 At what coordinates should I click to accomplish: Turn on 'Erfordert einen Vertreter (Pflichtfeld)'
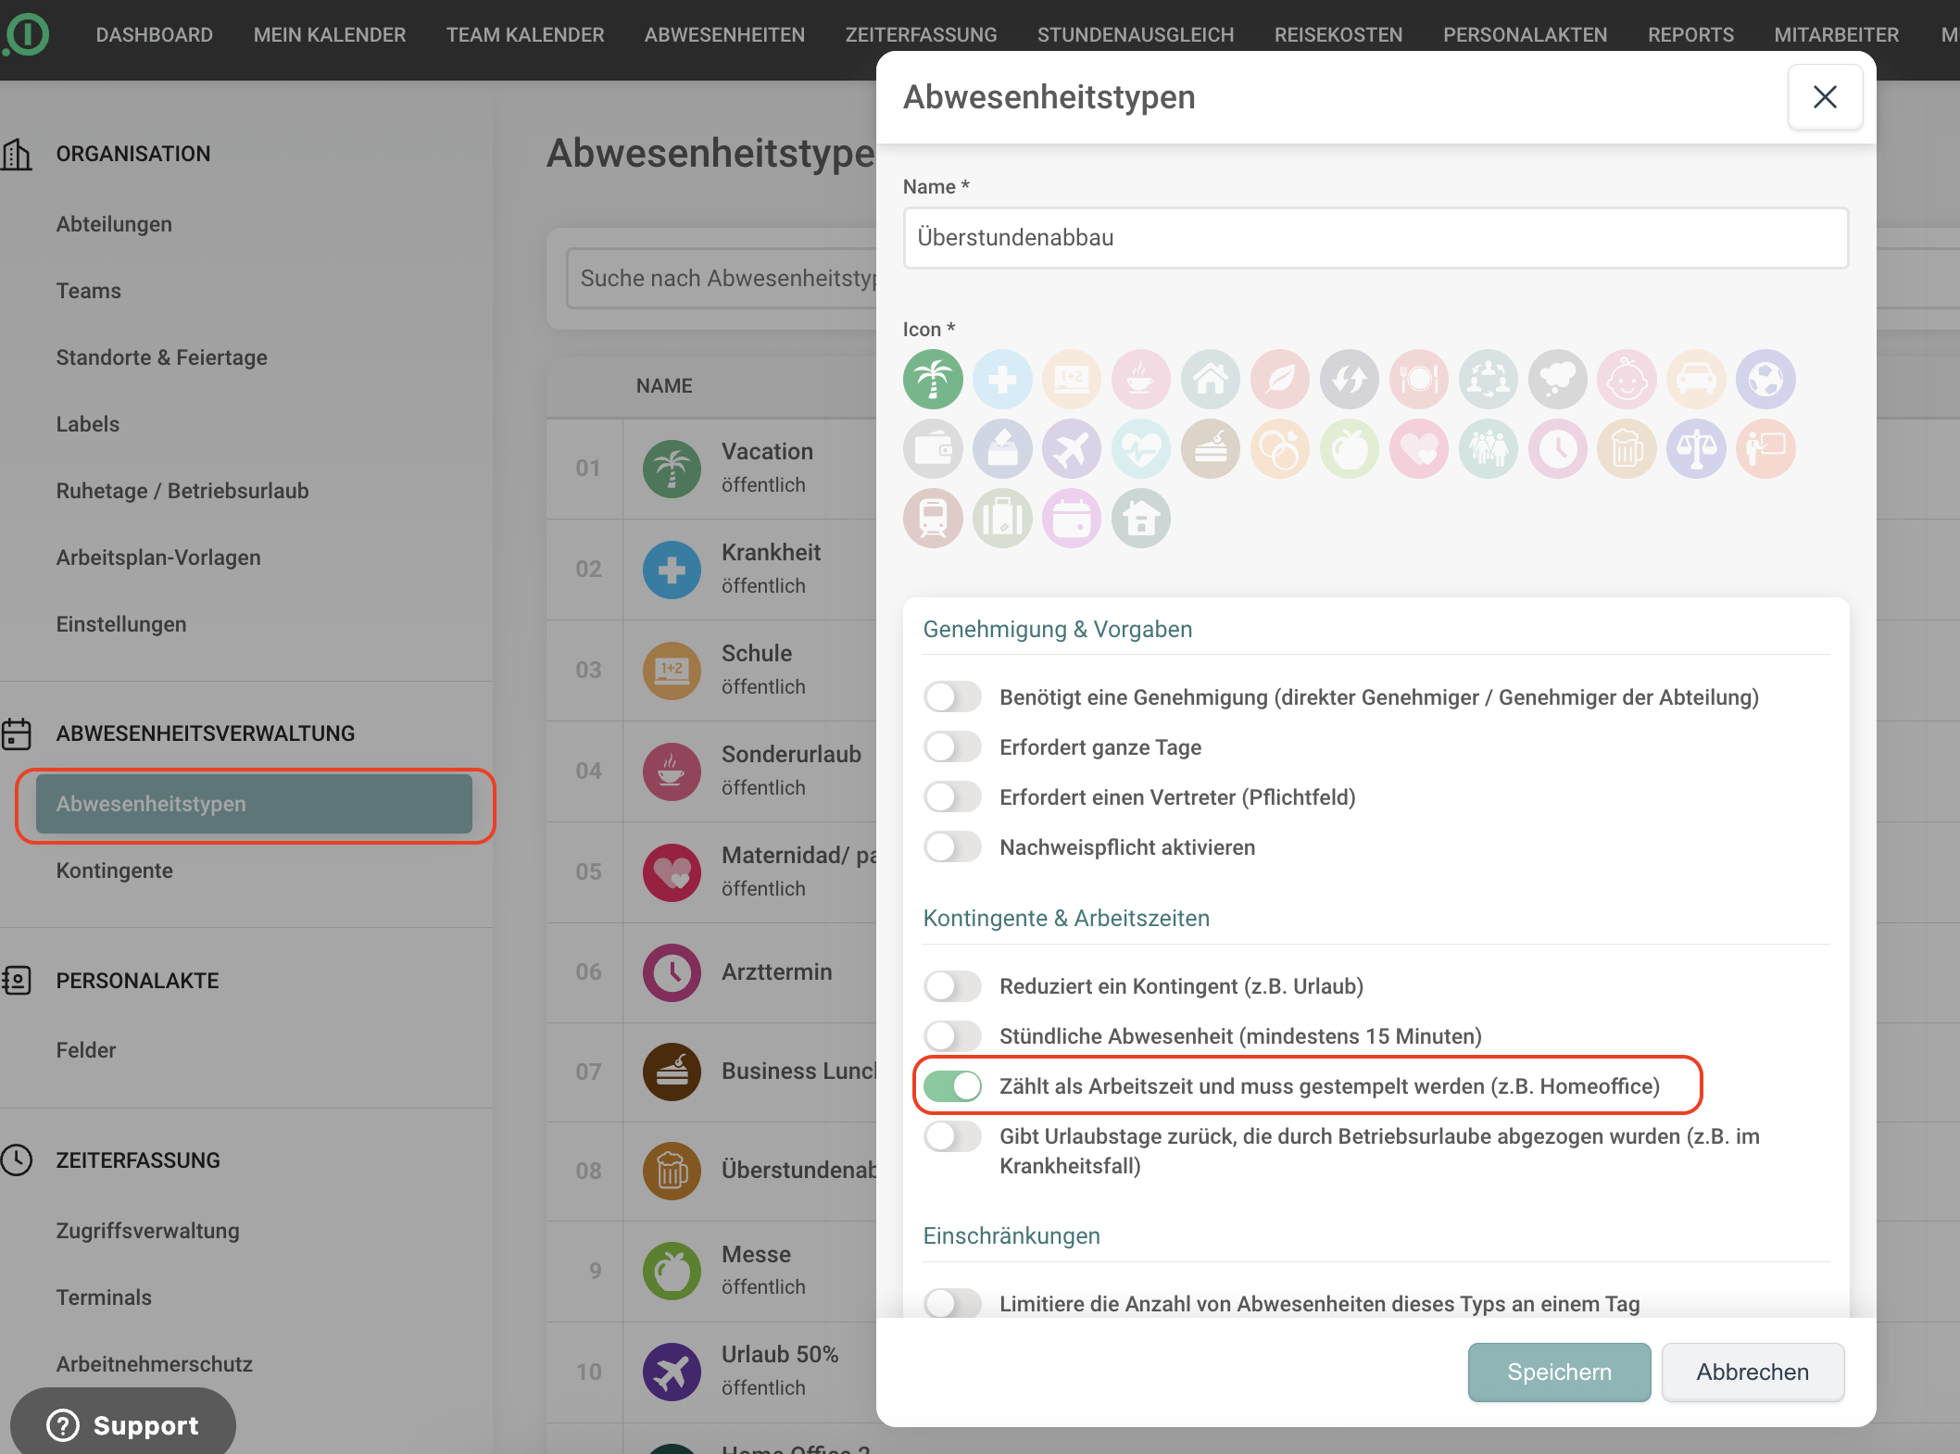click(x=952, y=797)
